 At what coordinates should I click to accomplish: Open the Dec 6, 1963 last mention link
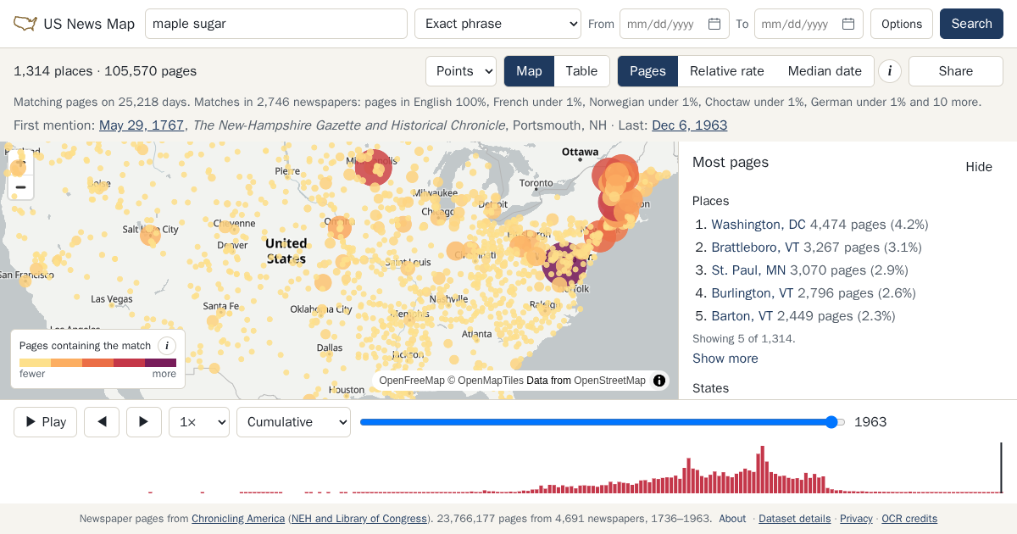pos(690,125)
